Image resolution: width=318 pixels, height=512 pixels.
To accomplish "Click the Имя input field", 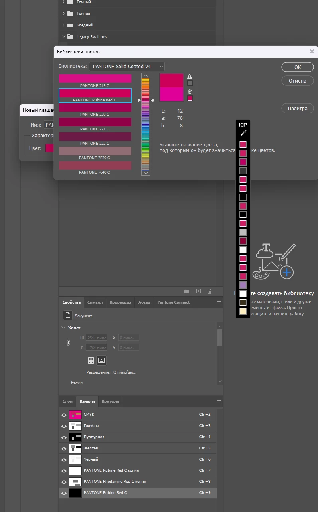I will coord(49,125).
